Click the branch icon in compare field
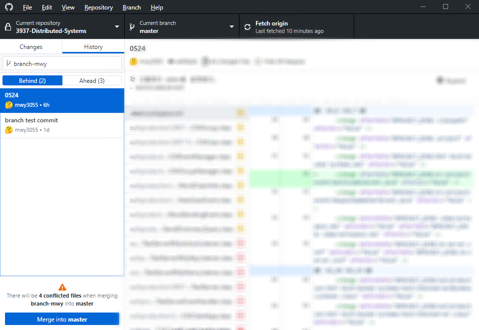The height and width of the screenshot is (330, 479). pos(8,63)
